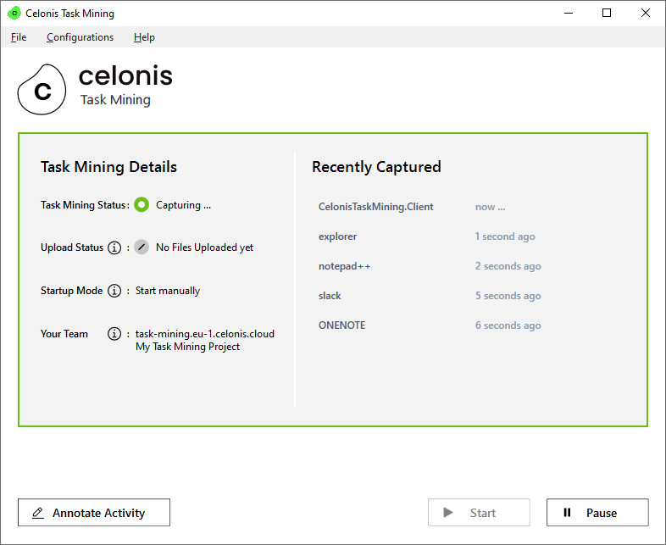Screen dimensions: 666x545
Task: Click the '2 seconds ago' timestamp
Action: (508, 266)
